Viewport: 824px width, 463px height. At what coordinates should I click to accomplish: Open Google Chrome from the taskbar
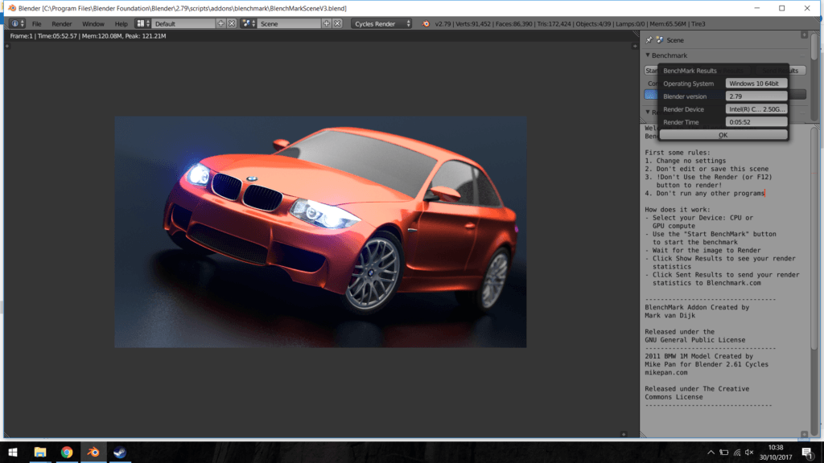click(66, 452)
